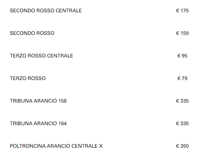Screen dimensions: 207x157
Task: Select the TRIBUNA ARANCIO 158 category
Action: pyautogui.click(x=38, y=101)
